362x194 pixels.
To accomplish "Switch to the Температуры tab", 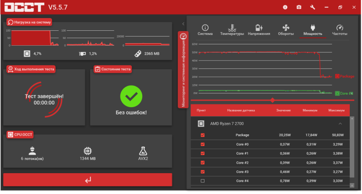I will tap(232, 30).
